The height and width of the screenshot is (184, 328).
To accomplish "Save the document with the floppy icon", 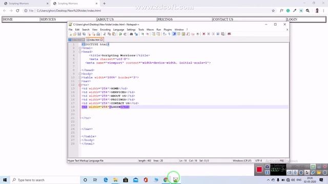I will [79, 34].
